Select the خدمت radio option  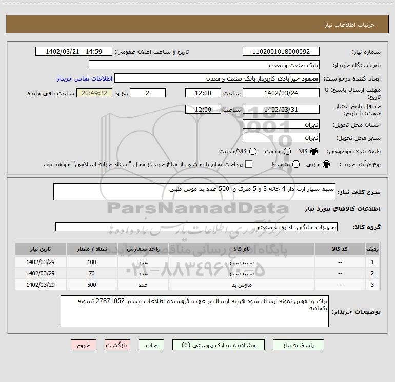[287, 151]
